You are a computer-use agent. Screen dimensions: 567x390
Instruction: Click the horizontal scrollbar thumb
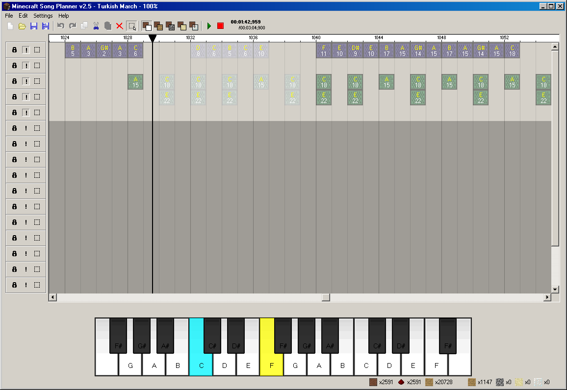pyautogui.click(x=326, y=297)
